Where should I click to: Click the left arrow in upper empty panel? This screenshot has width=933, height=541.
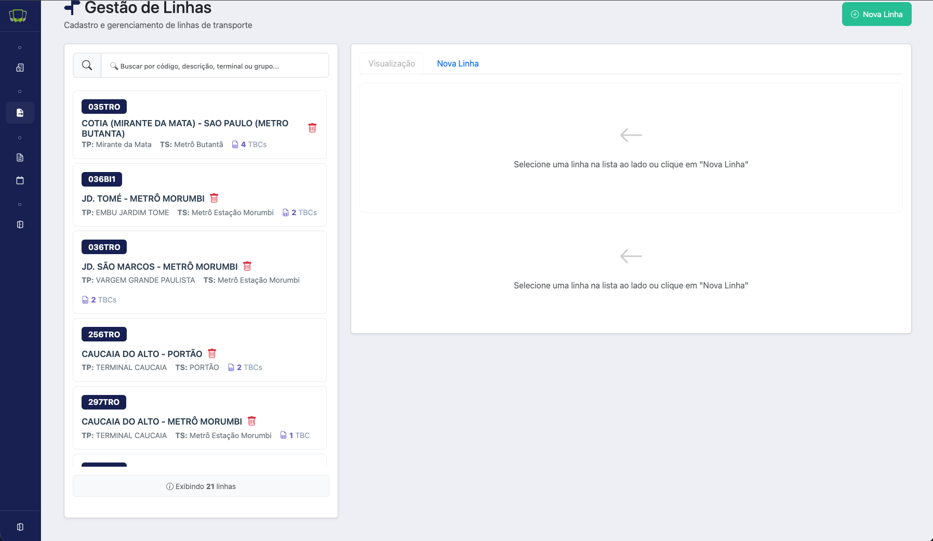click(631, 135)
